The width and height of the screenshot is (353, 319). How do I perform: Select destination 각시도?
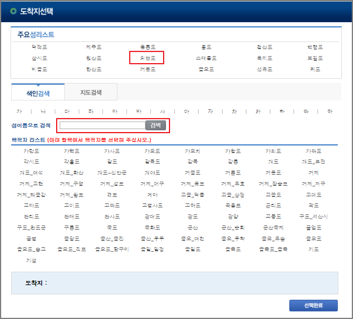click(x=32, y=162)
